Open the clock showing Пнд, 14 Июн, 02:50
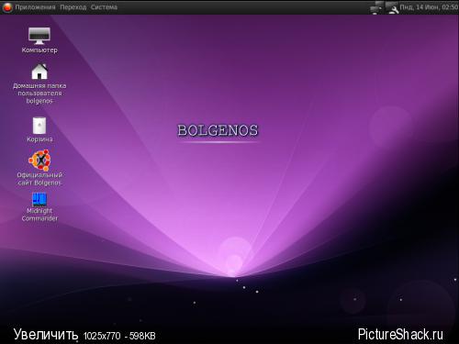 pos(429,7)
